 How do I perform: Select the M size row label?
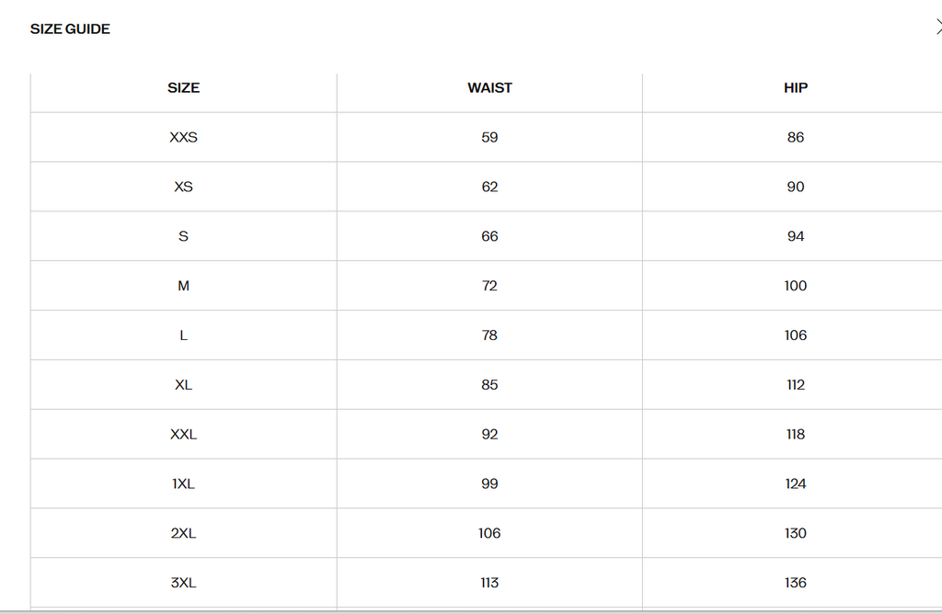(183, 287)
